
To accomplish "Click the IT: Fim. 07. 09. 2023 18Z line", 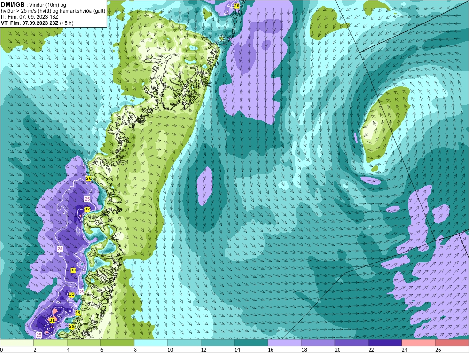I will point(30,17).
